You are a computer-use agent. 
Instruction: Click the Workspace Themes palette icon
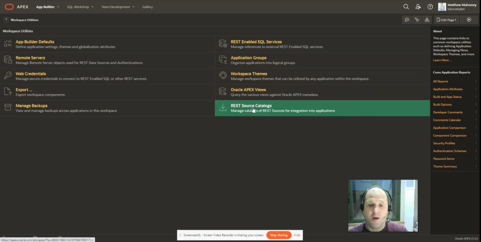[x=223, y=75]
